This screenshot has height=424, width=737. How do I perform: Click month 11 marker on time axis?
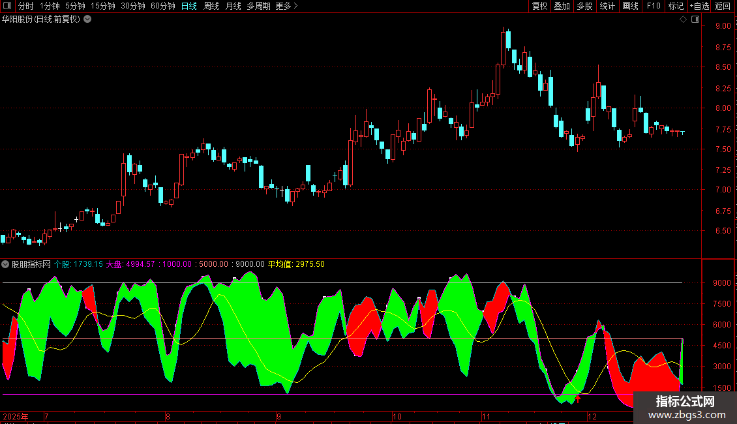pos(486,416)
